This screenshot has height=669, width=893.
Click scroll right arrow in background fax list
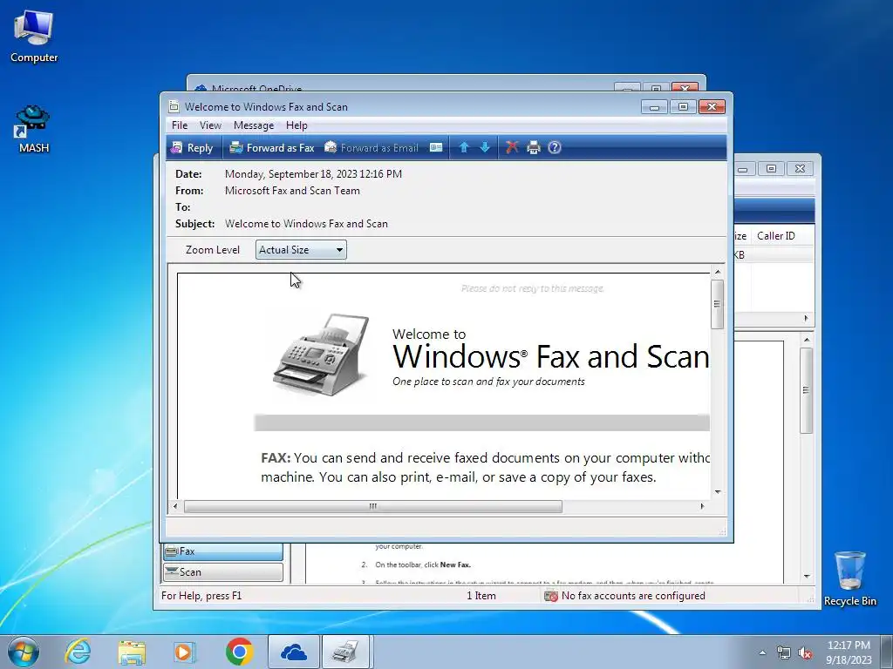806,319
